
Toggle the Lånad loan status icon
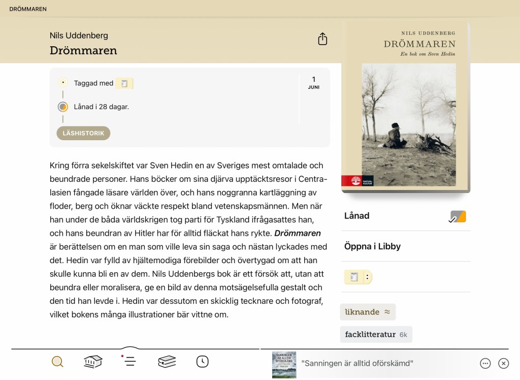click(x=458, y=216)
